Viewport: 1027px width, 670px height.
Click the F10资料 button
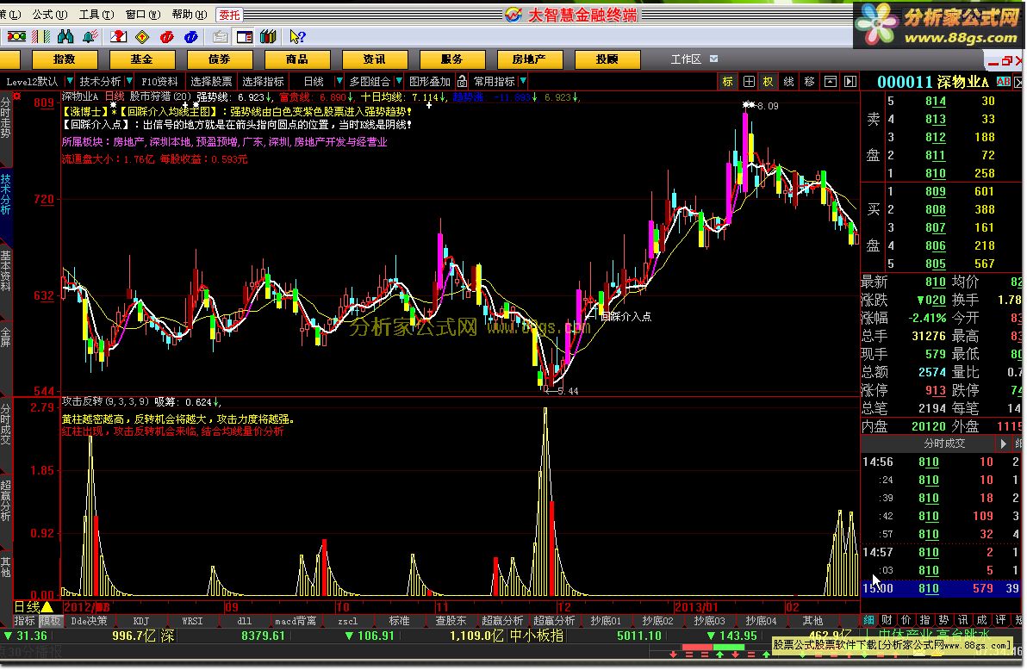[159, 81]
